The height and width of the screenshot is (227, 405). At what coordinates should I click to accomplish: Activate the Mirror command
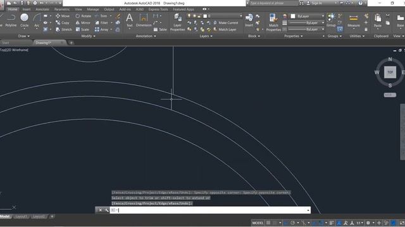click(x=83, y=23)
